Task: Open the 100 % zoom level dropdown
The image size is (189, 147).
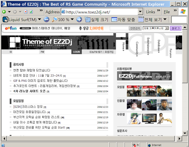Action: tap(72, 20)
